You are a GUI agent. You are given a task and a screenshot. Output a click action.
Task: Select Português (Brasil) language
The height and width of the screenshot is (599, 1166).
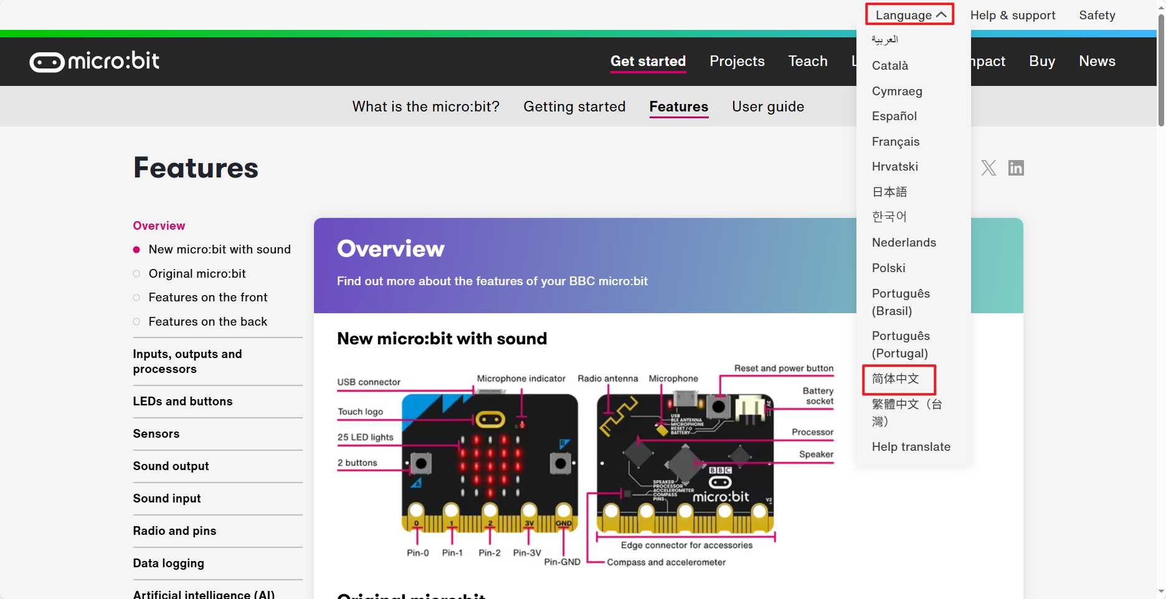point(901,302)
